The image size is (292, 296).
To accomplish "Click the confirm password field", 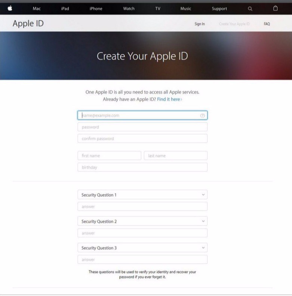I will 142,139.
